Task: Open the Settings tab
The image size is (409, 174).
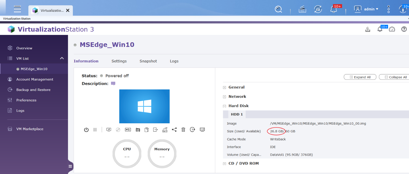Action: pyautogui.click(x=119, y=61)
